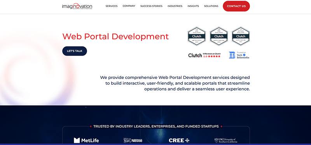
Task: Open the Company menu
Action: (129, 6)
